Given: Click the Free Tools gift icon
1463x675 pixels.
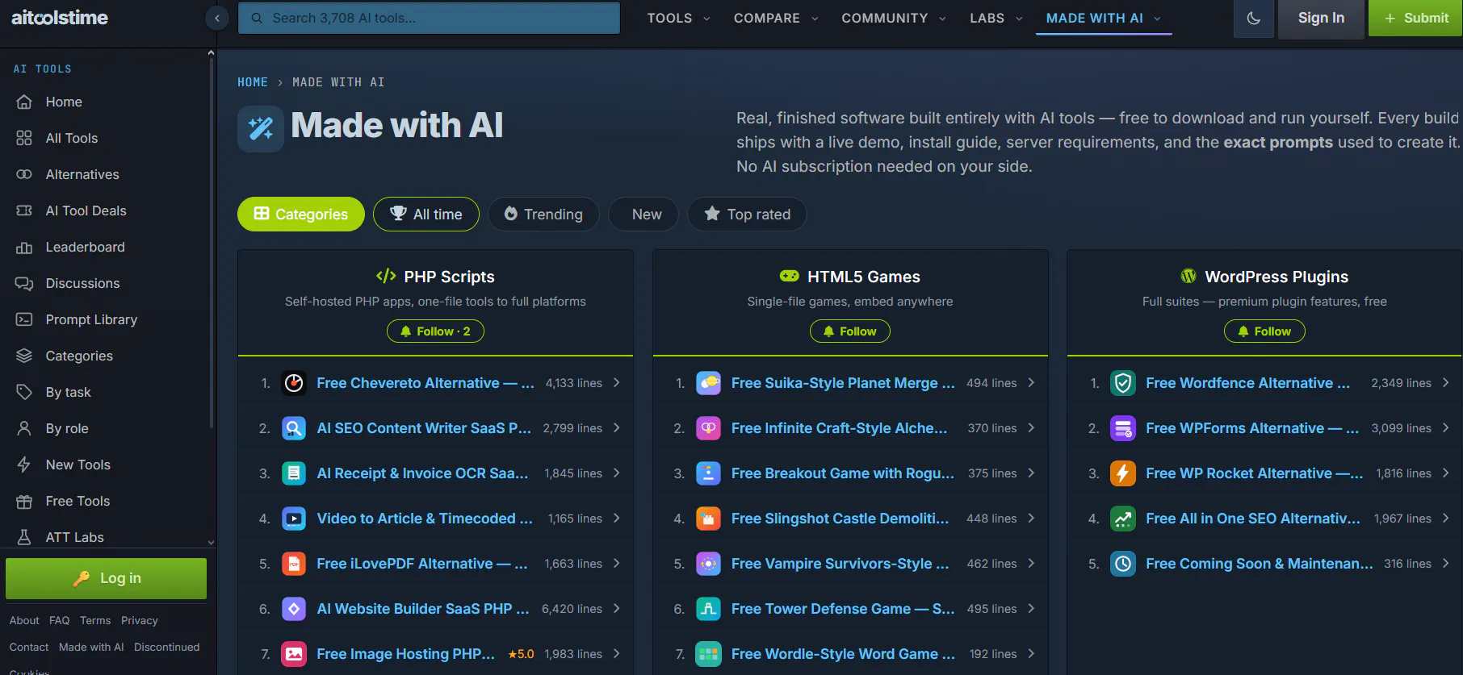Looking at the screenshot, I should point(24,501).
